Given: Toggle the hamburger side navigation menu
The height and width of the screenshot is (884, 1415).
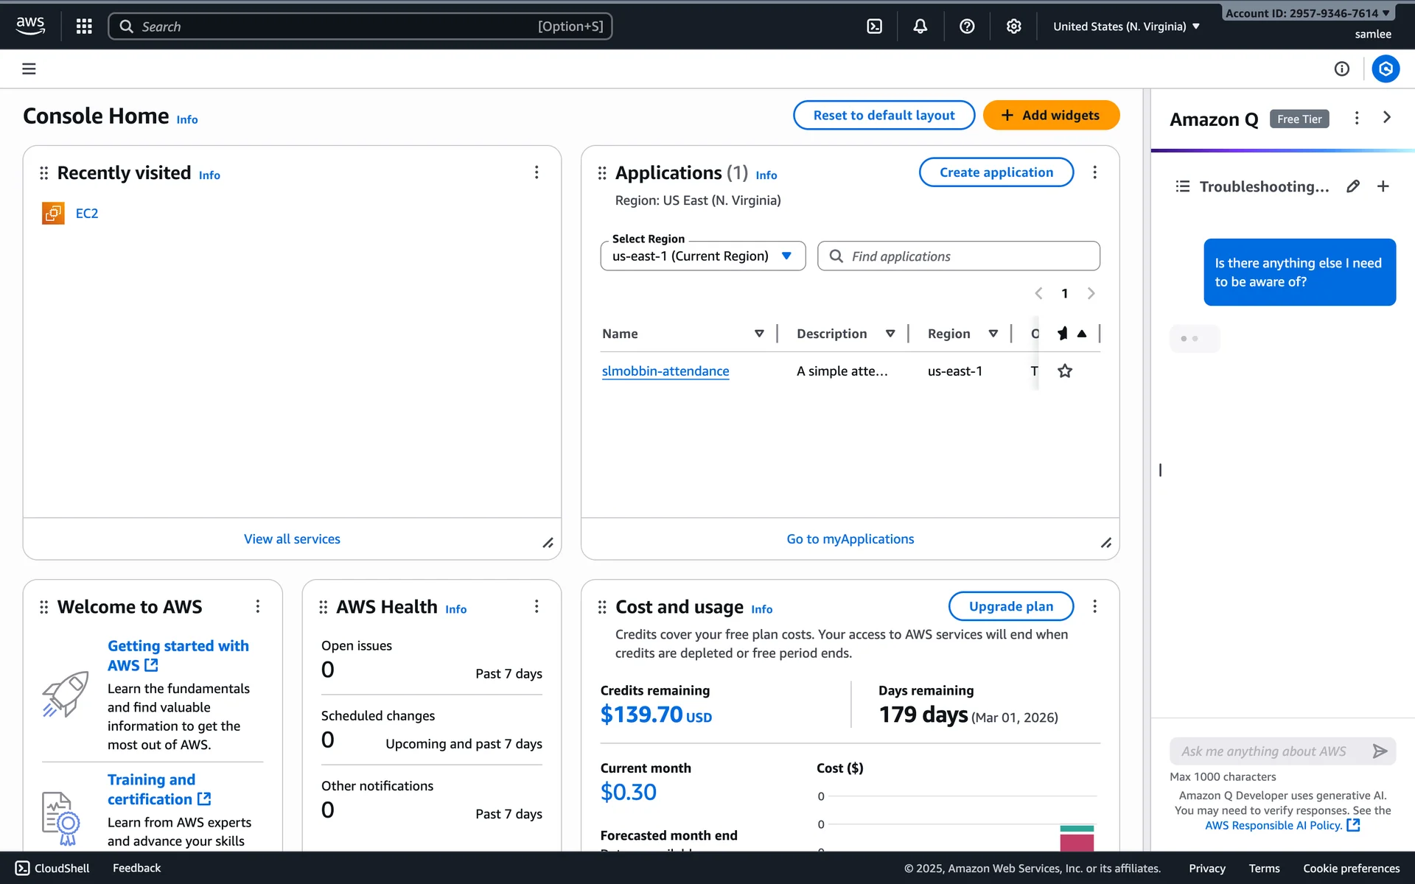Looking at the screenshot, I should click(x=29, y=69).
